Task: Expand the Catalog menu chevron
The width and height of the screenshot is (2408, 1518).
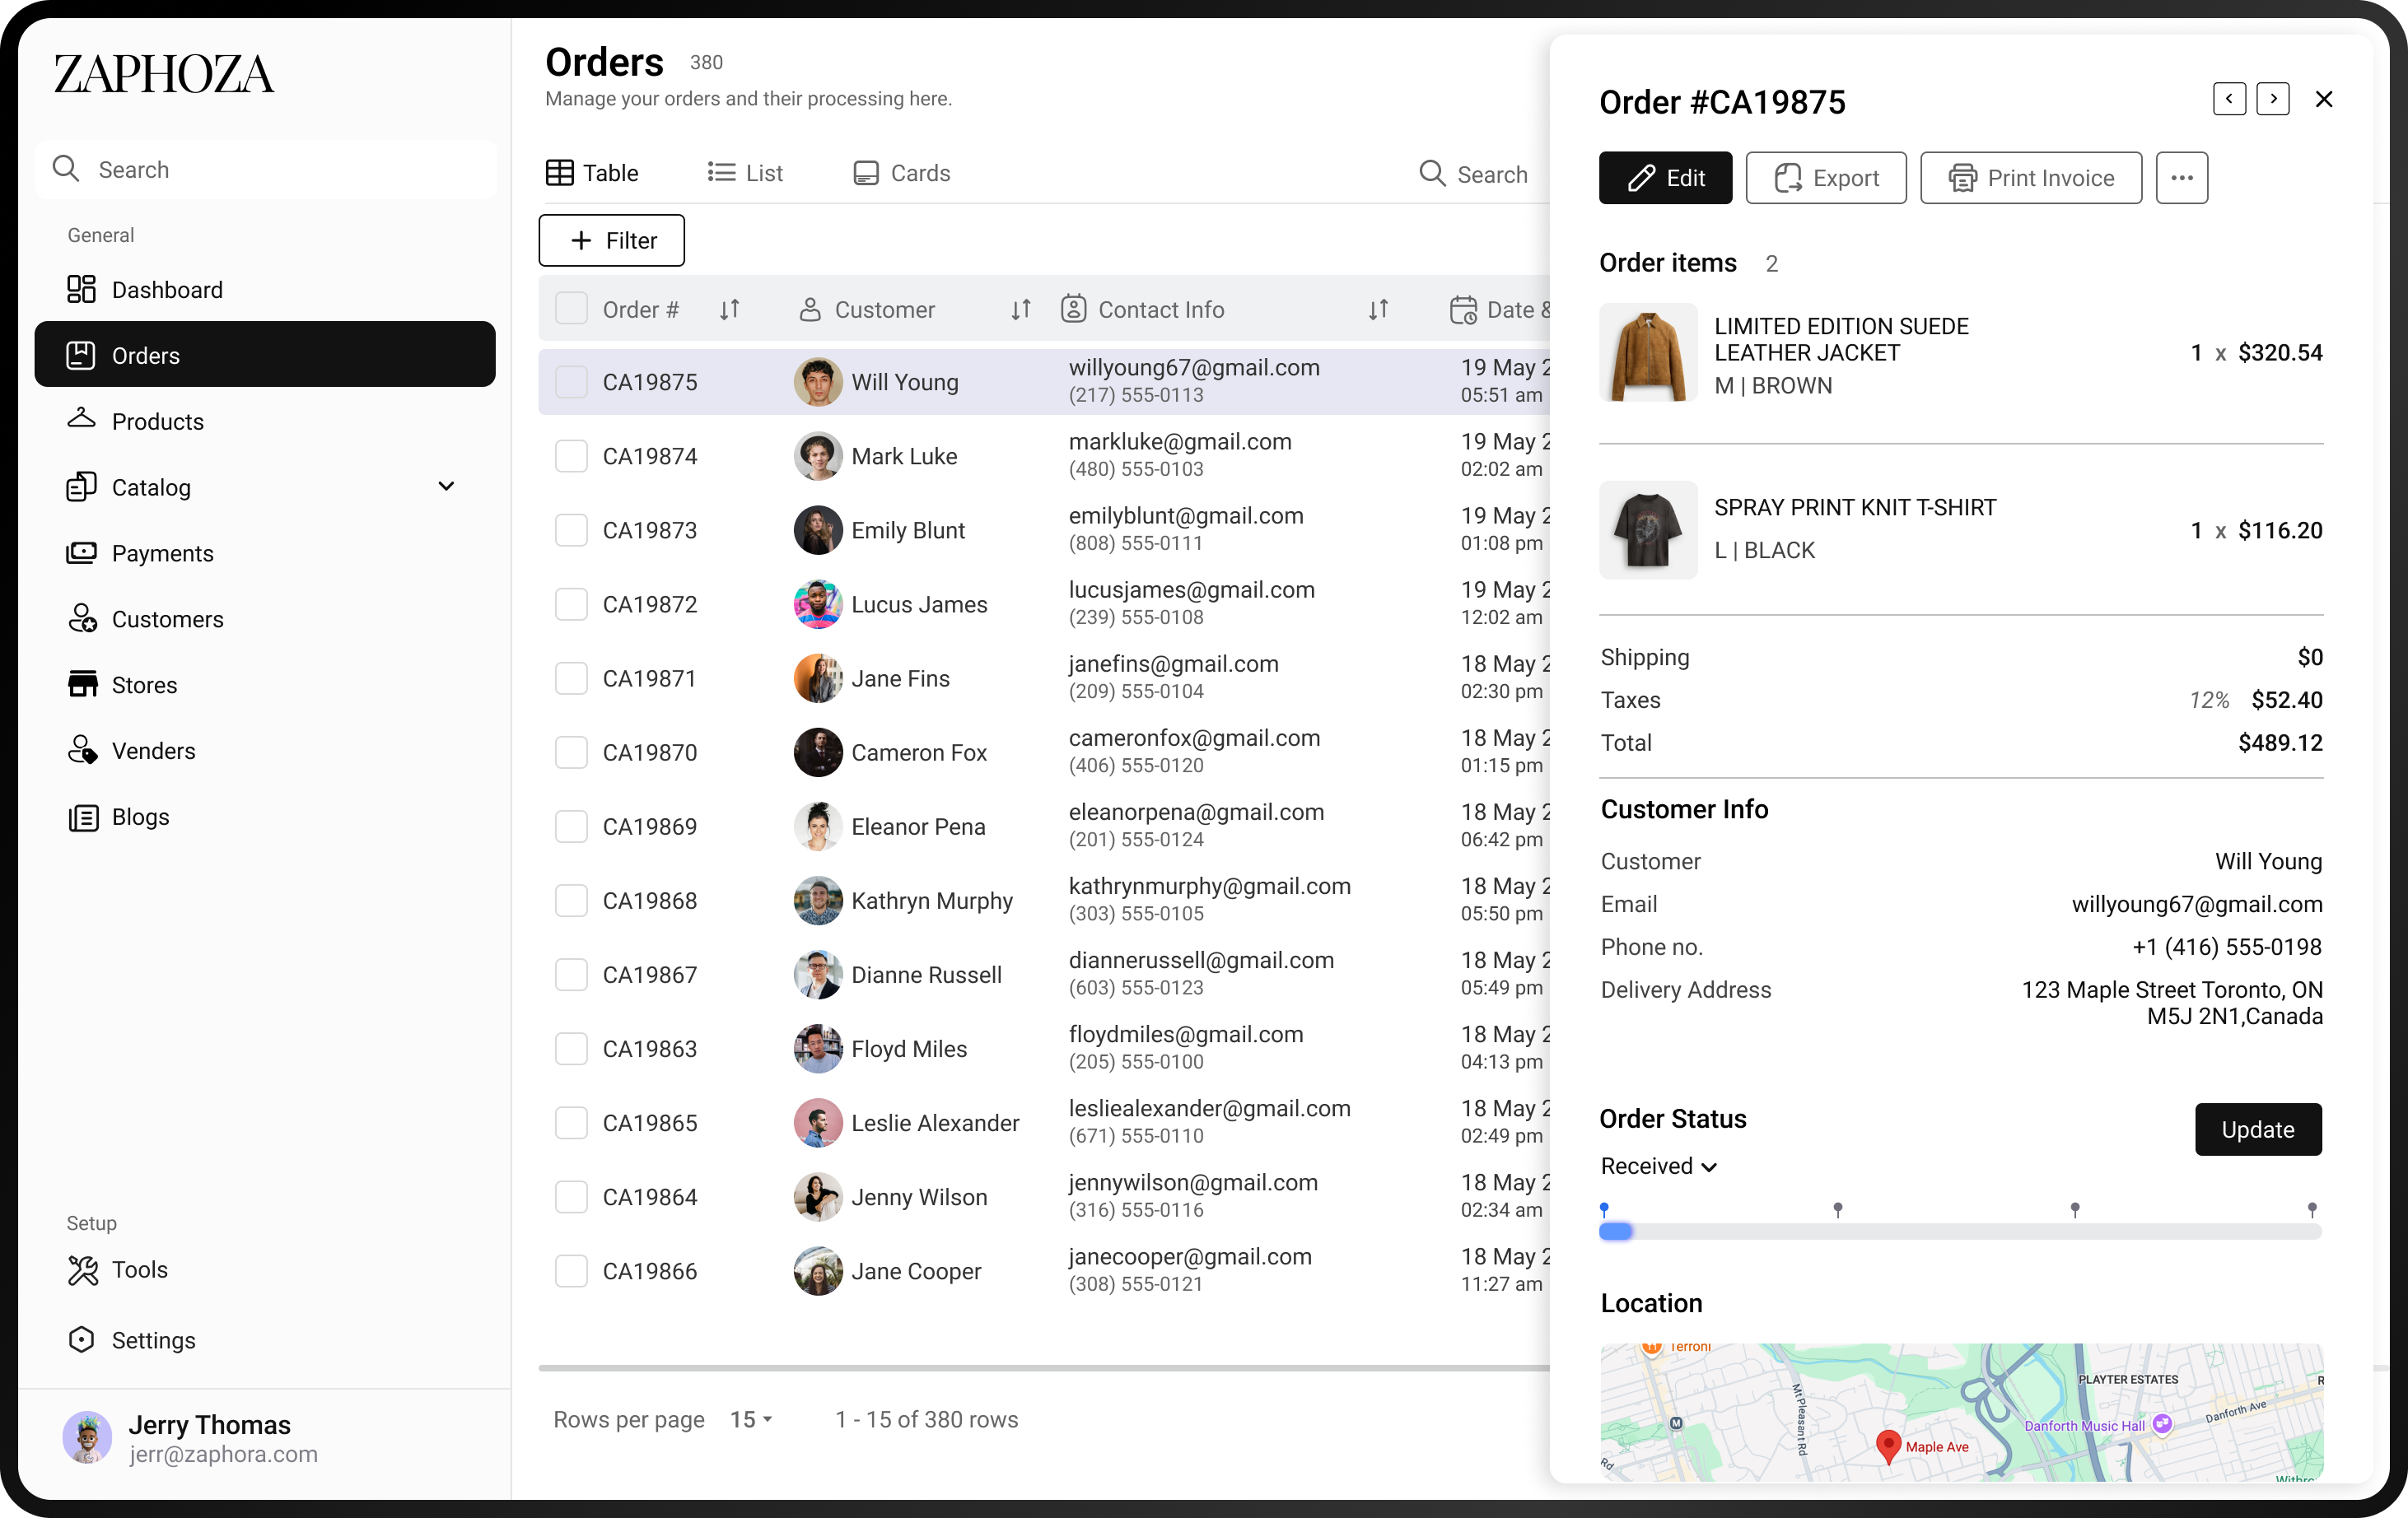Action: coord(446,487)
